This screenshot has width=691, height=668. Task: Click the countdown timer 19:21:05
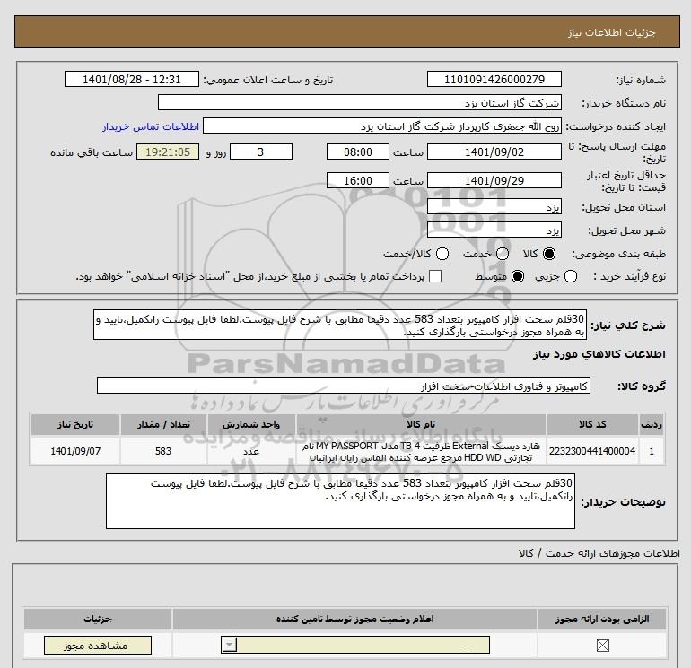click(168, 152)
